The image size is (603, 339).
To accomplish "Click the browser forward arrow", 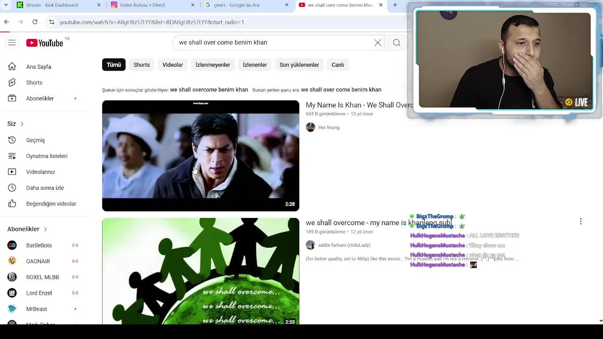I will point(20,22).
